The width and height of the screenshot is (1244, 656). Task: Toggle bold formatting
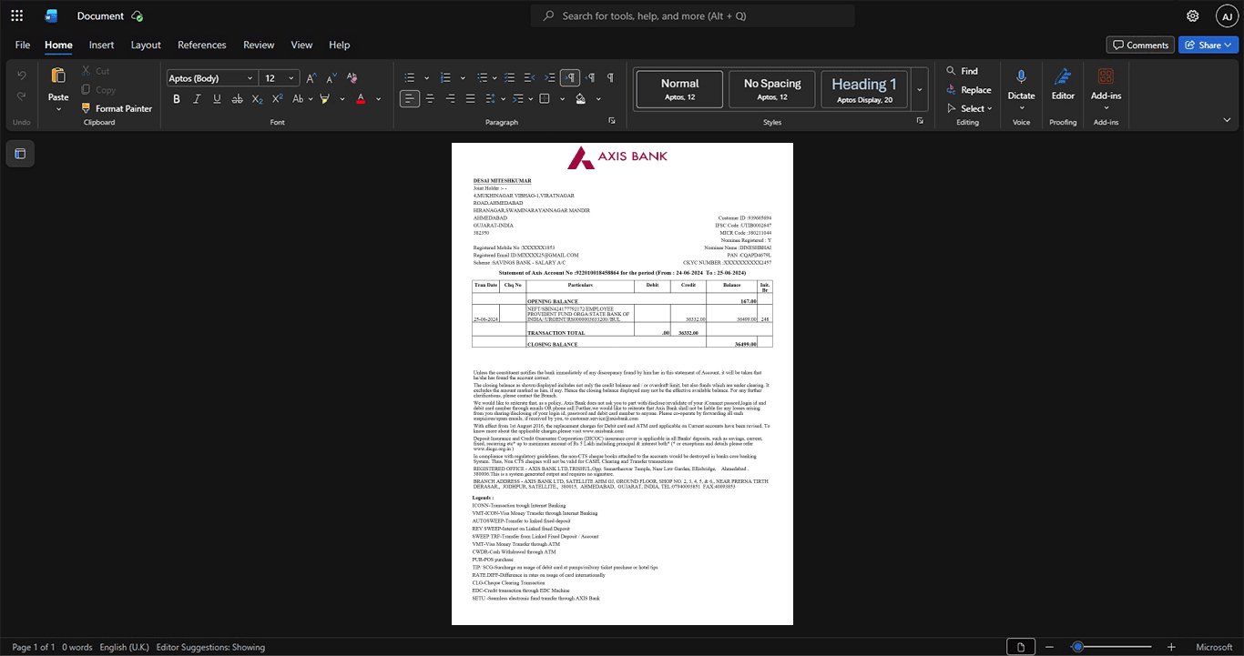tap(177, 98)
